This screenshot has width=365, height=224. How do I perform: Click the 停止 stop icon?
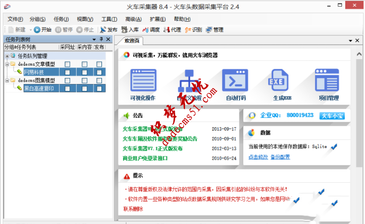tap(79, 30)
